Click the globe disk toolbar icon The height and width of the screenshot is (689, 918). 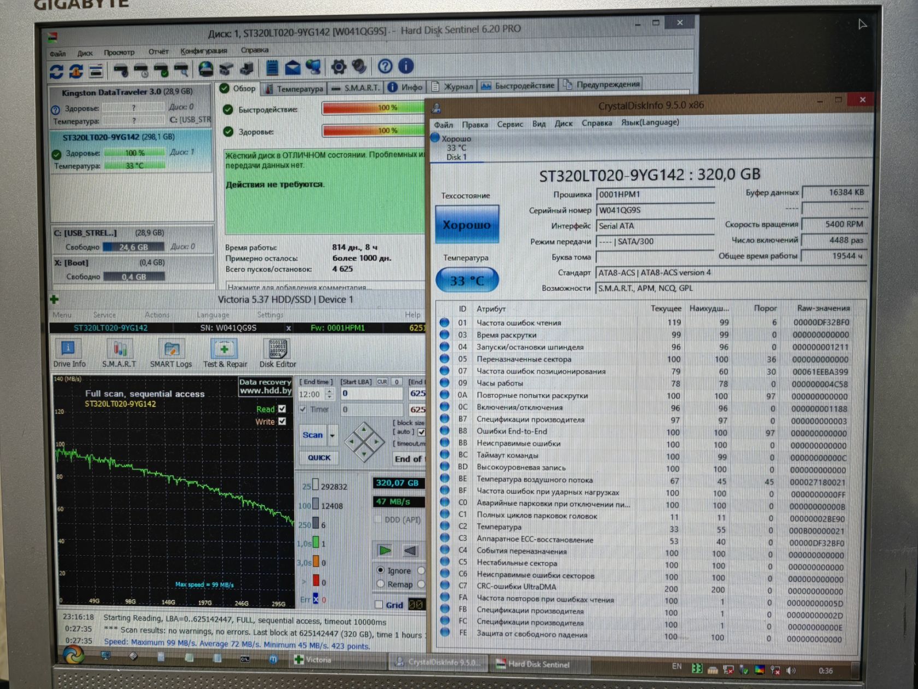tap(205, 69)
